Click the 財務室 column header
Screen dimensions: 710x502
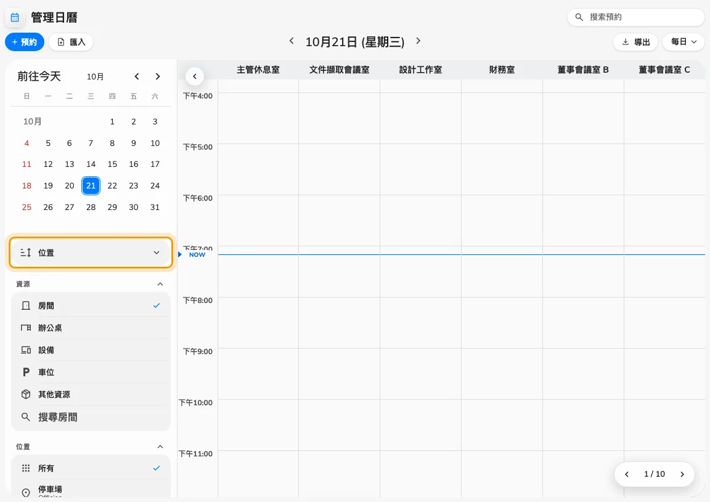[502, 70]
